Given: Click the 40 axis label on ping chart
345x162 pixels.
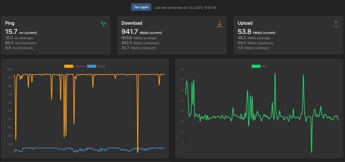Looking at the screenshot, I should (182, 70).
